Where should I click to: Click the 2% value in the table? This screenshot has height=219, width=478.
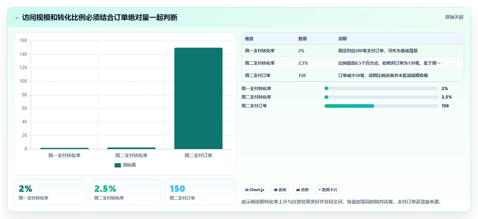pos(301,51)
